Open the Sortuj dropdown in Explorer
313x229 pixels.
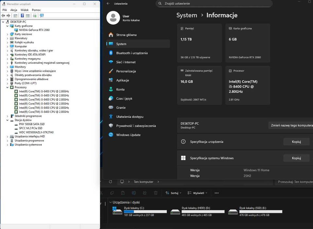click(x=173, y=193)
